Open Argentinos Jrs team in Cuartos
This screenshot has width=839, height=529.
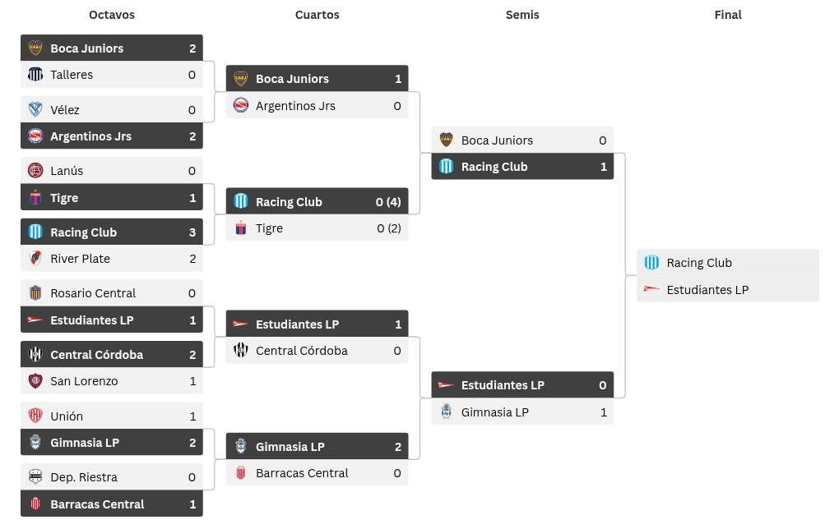[x=295, y=106]
